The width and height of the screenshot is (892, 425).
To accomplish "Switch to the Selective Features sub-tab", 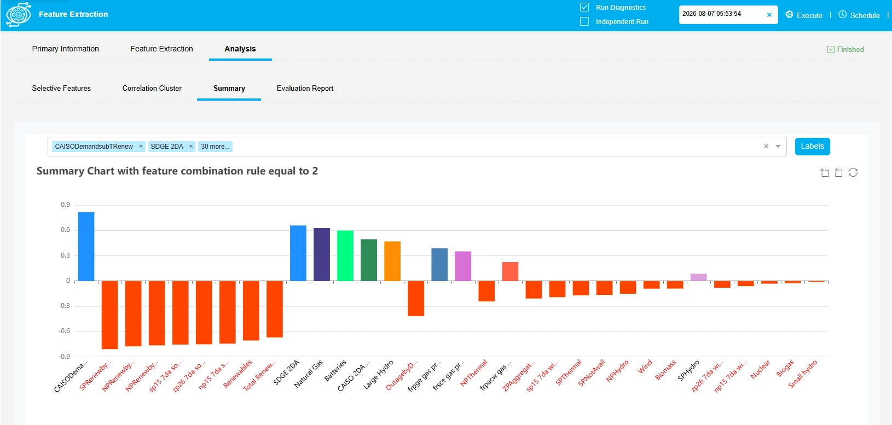I will pyautogui.click(x=61, y=88).
